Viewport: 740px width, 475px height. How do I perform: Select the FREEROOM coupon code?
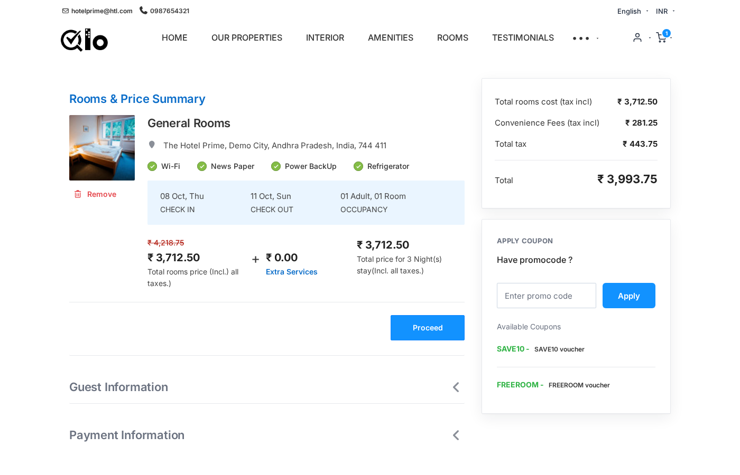(x=517, y=385)
